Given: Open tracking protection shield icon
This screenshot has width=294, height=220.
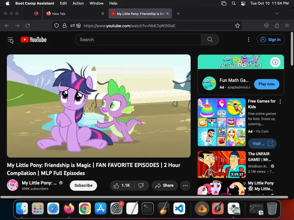Looking at the screenshot, I should pos(57,25).
